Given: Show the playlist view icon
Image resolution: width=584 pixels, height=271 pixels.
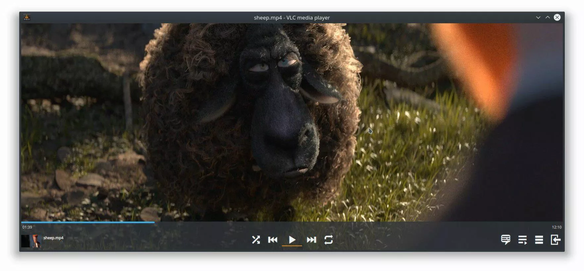Looking at the screenshot, I should tap(522, 240).
